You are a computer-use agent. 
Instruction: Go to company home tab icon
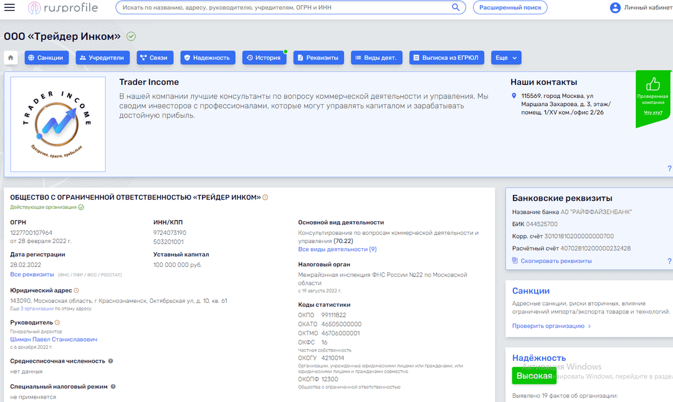coord(11,57)
